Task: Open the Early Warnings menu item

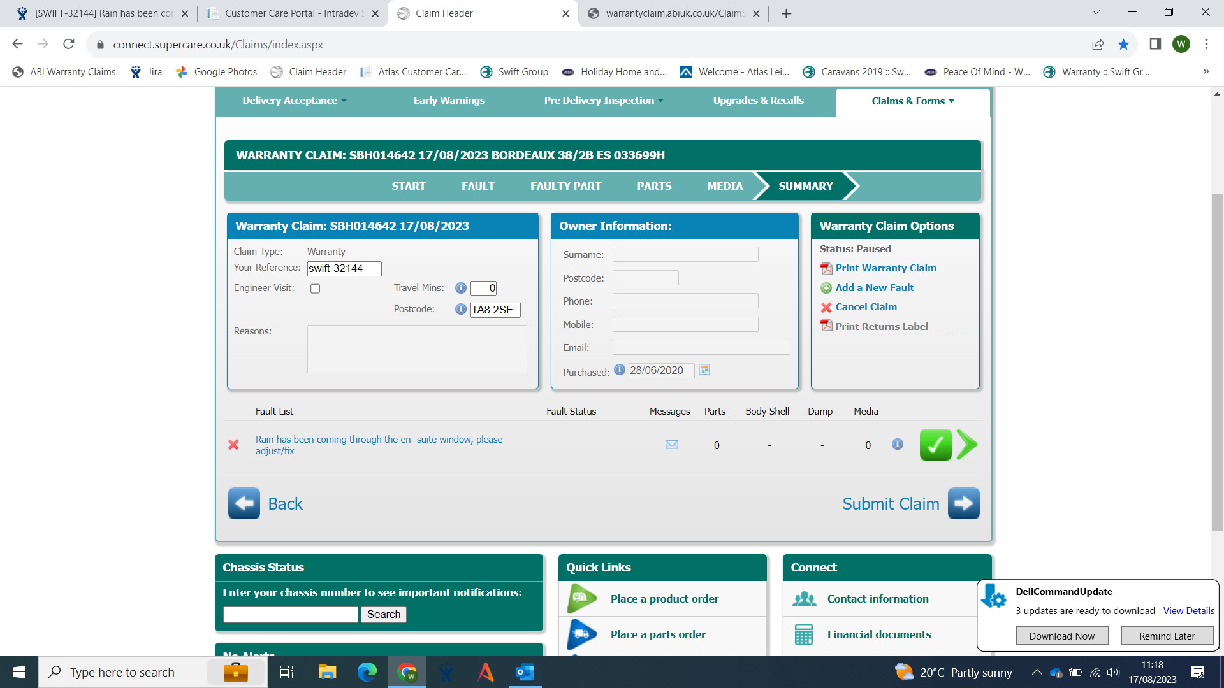Action: point(449,101)
